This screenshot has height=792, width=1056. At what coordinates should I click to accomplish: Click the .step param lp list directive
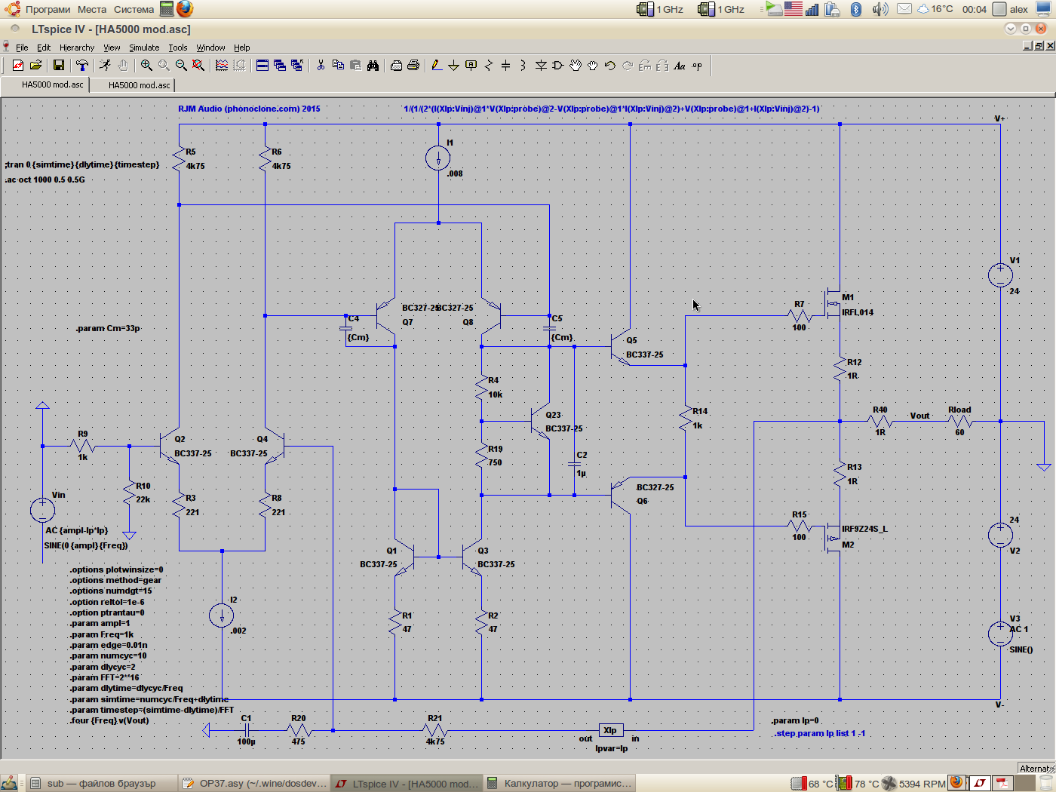(819, 733)
